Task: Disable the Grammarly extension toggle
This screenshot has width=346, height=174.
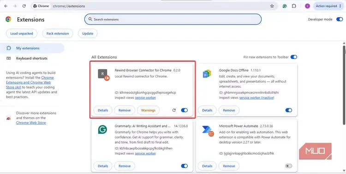Action: pyautogui.click(x=184, y=166)
